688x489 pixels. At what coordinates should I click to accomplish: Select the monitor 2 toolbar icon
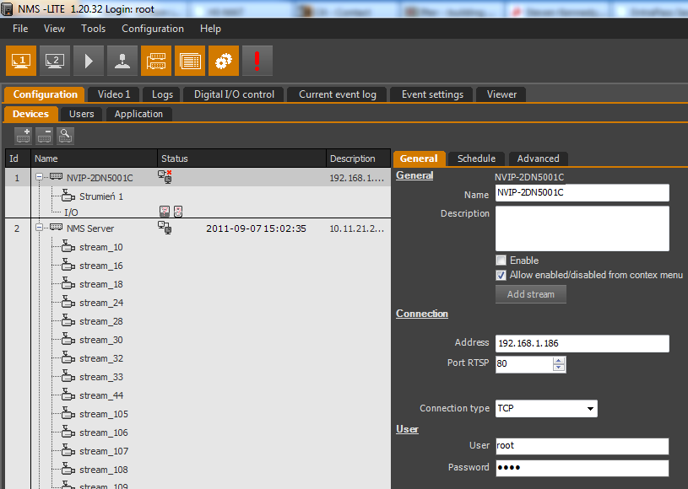click(55, 61)
